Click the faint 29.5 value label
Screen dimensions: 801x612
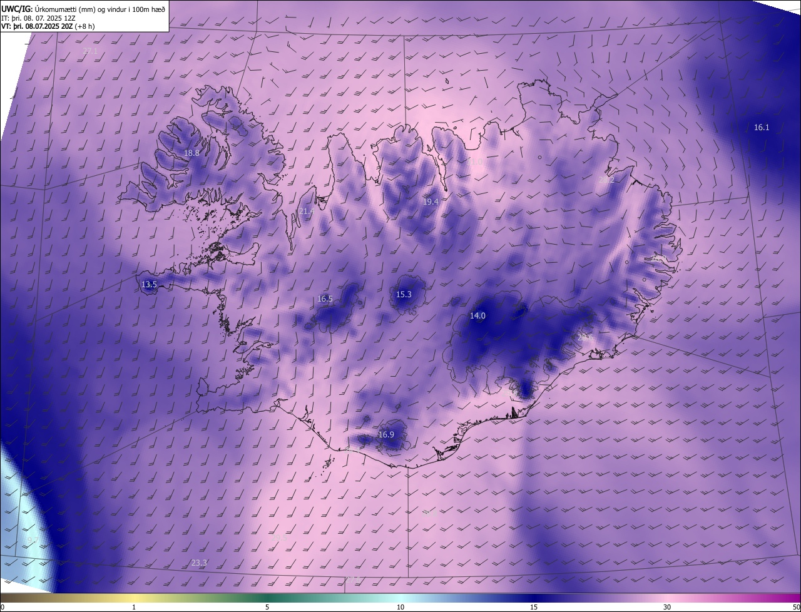[279, 537]
